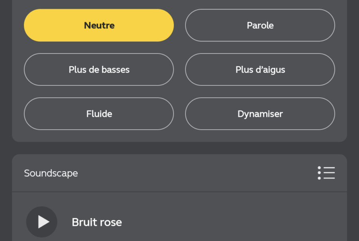Show all soundscapes via bullet-list icon
The width and height of the screenshot is (359, 241).
[326, 173]
